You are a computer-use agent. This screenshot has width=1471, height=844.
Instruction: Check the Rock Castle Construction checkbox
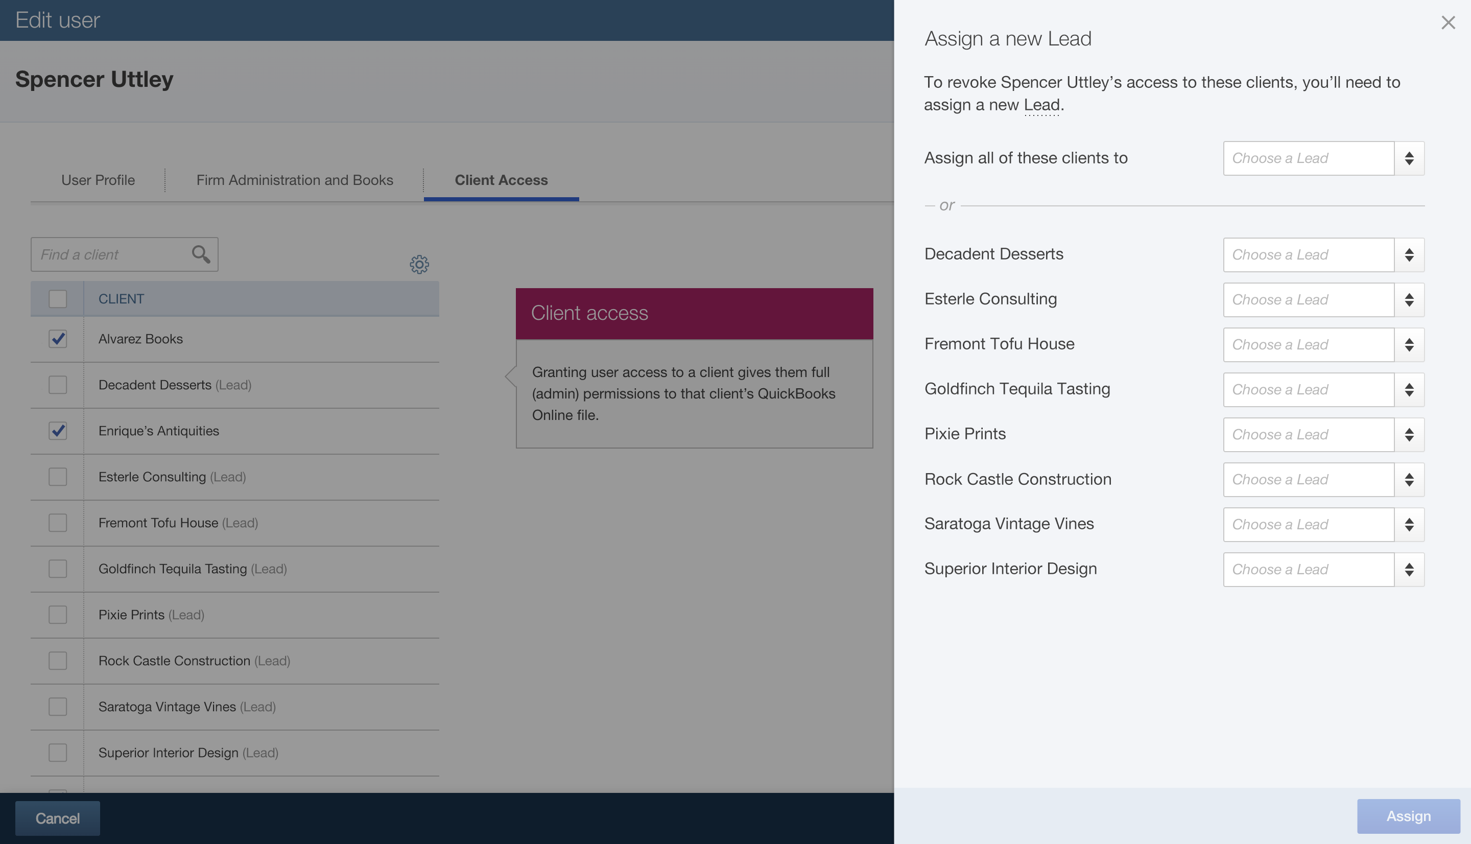click(57, 661)
